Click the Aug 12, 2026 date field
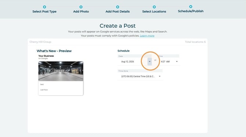This screenshot has width=246, height=137. coord(127,62)
